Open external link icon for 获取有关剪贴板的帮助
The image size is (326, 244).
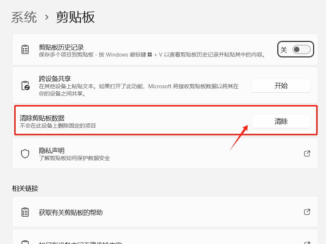[307, 212]
